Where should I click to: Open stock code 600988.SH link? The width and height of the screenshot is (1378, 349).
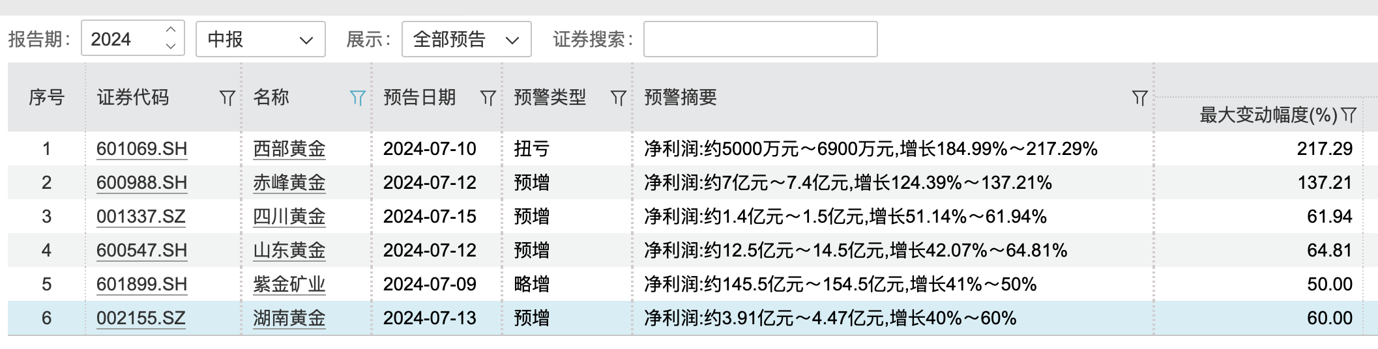point(141,183)
